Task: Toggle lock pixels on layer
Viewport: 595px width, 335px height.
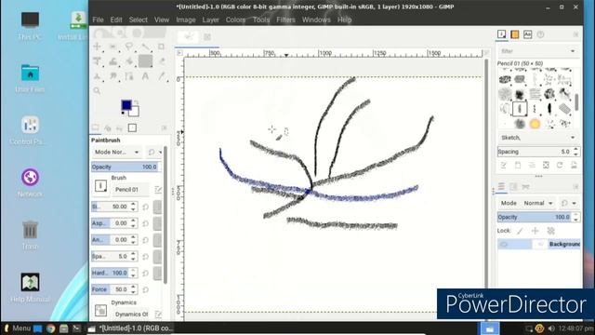Action: point(520,231)
